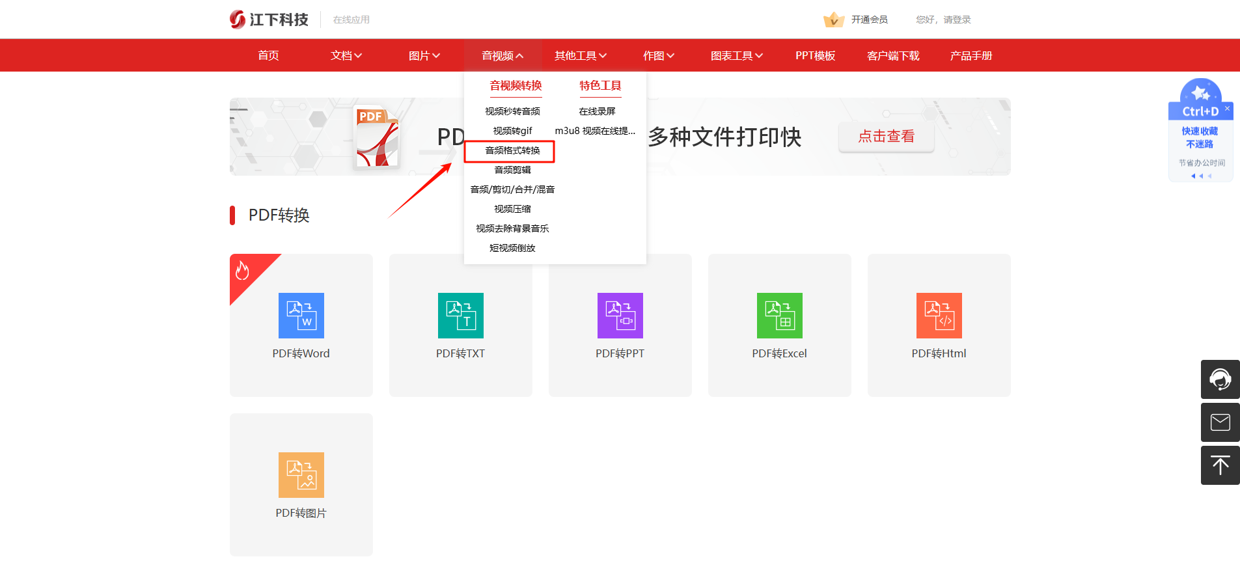Expand the 文档 dropdown menu
1240x574 pixels.
pos(346,56)
